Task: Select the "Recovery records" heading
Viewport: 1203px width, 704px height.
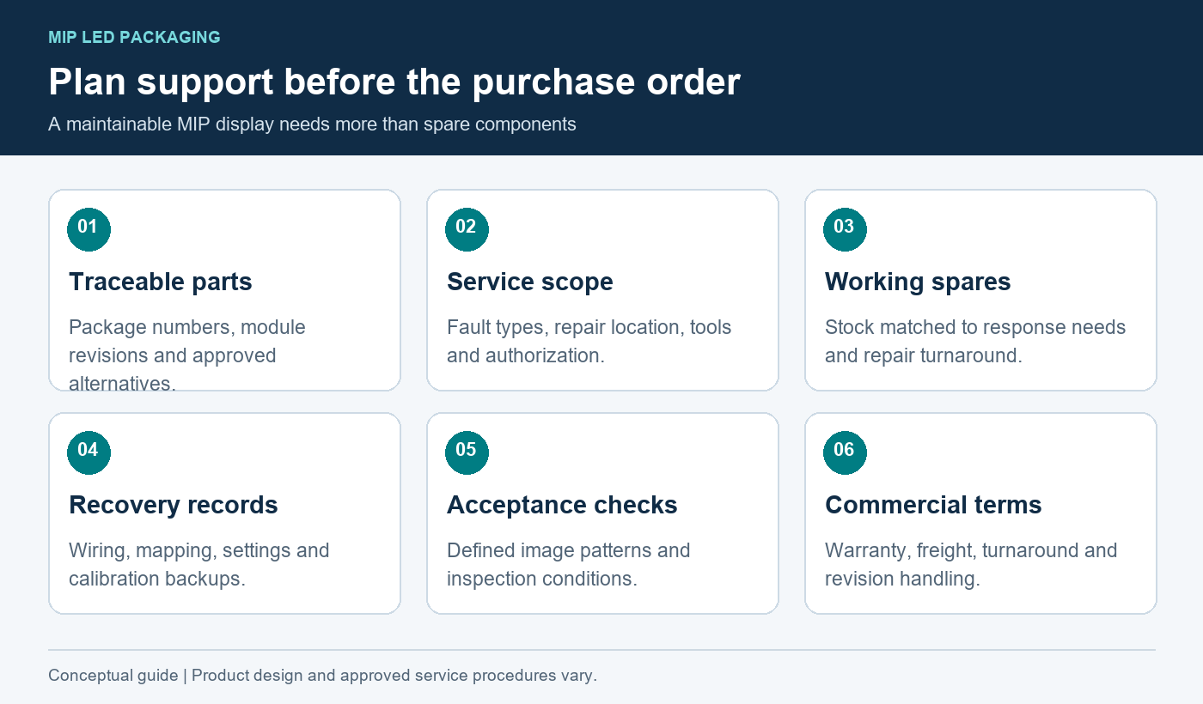Action: click(174, 505)
